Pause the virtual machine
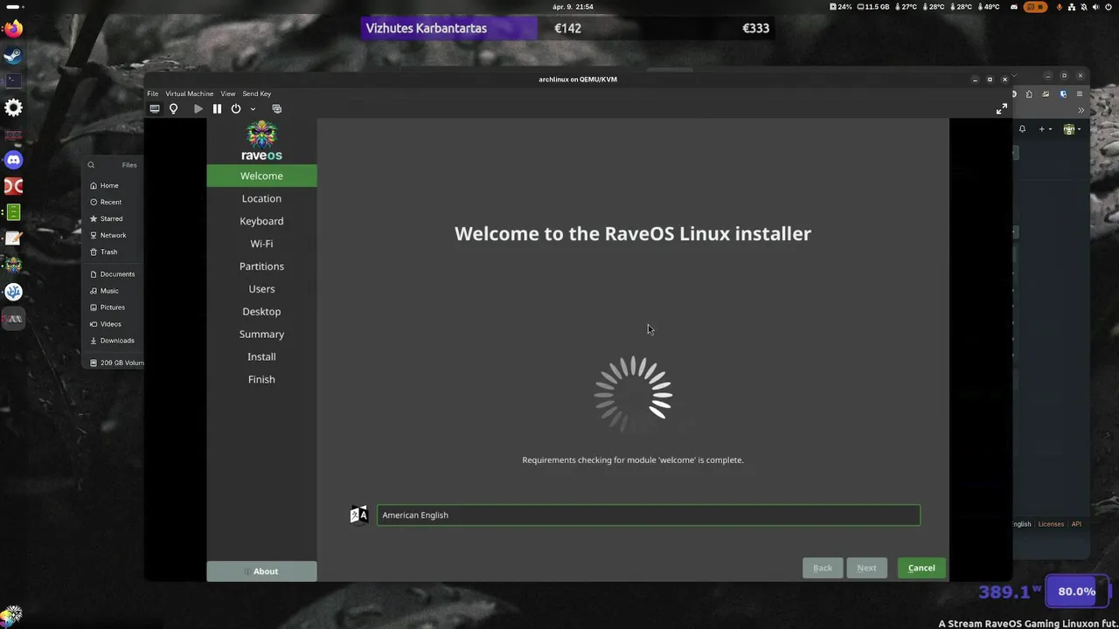The height and width of the screenshot is (629, 1119). tap(217, 109)
